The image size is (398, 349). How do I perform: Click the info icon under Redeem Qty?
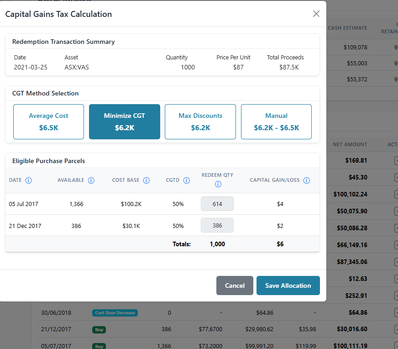(218, 185)
